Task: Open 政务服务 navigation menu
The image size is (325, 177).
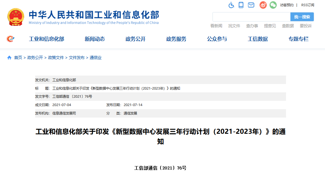Action: point(176,39)
